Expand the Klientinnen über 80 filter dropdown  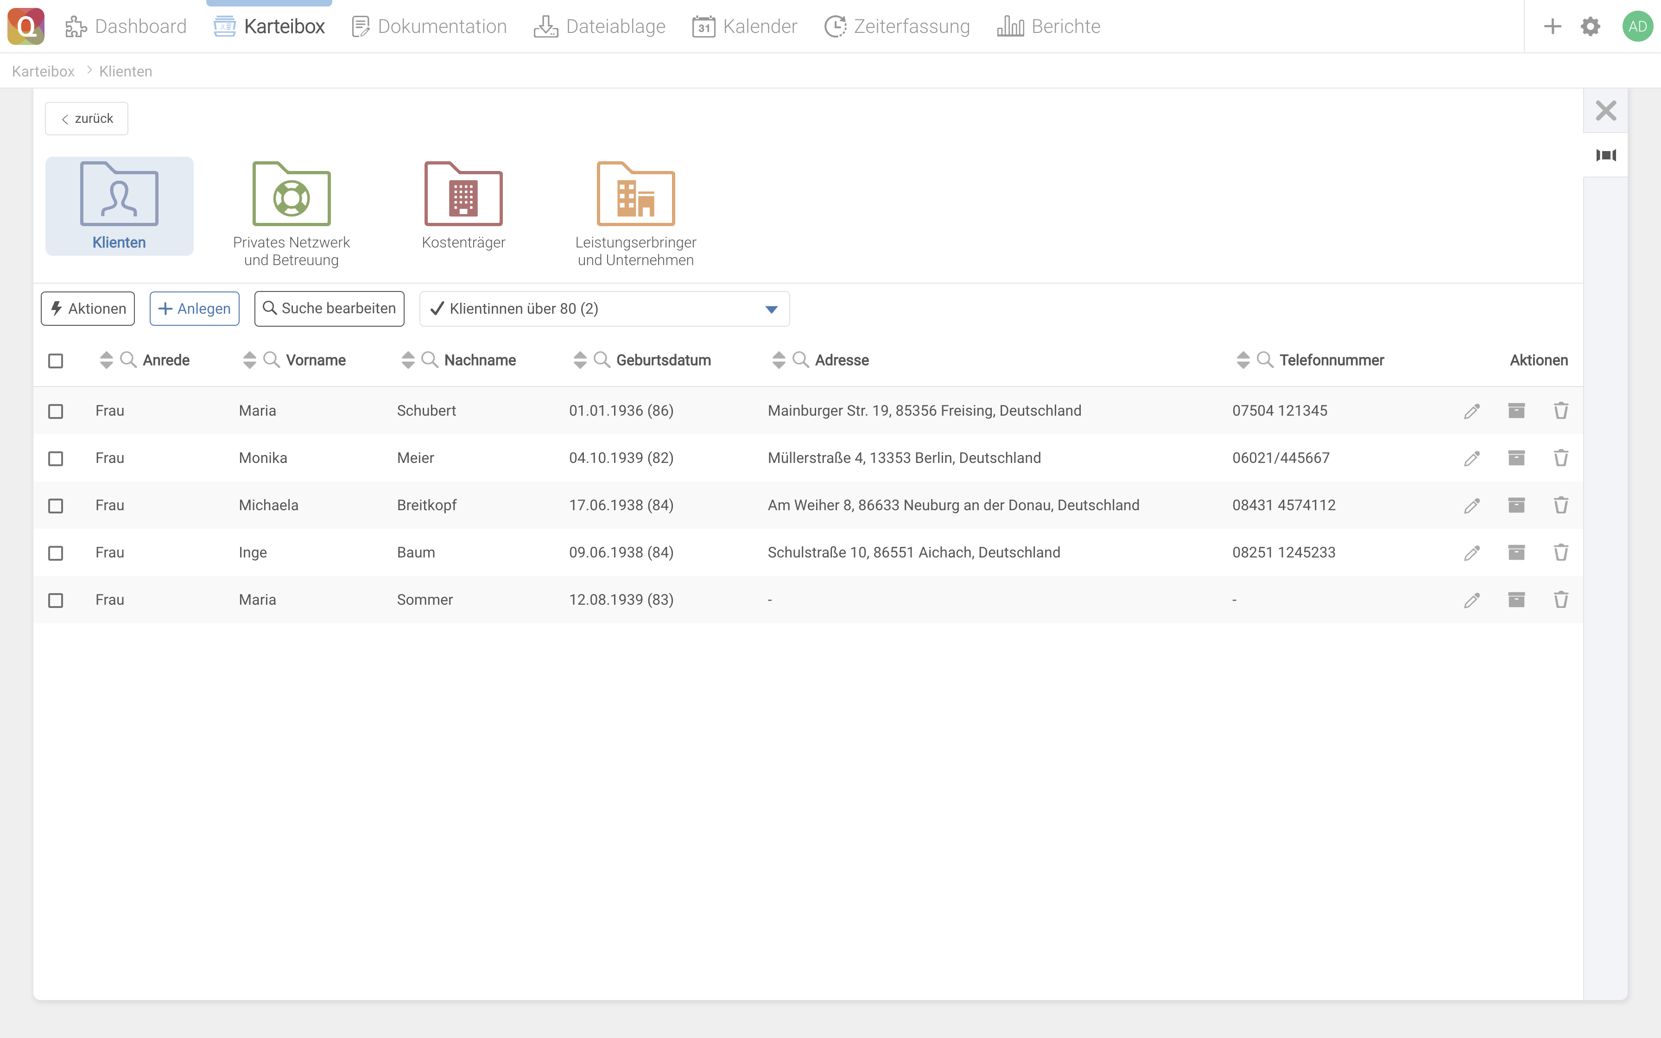[x=771, y=310]
